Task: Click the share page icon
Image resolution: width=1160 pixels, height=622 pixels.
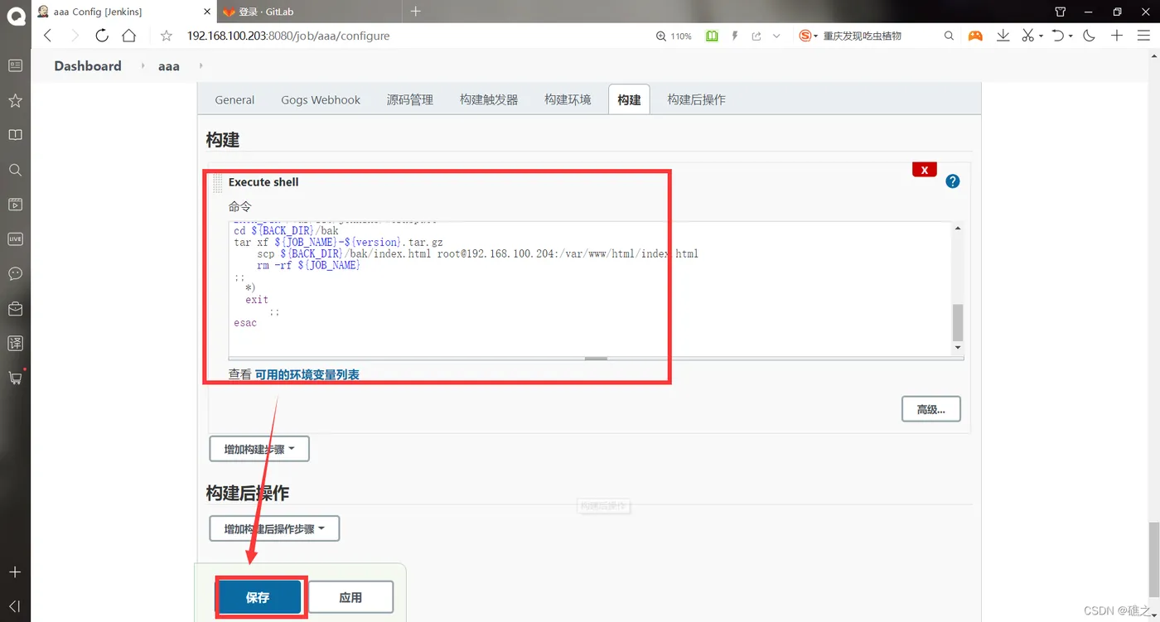Action: pos(756,36)
